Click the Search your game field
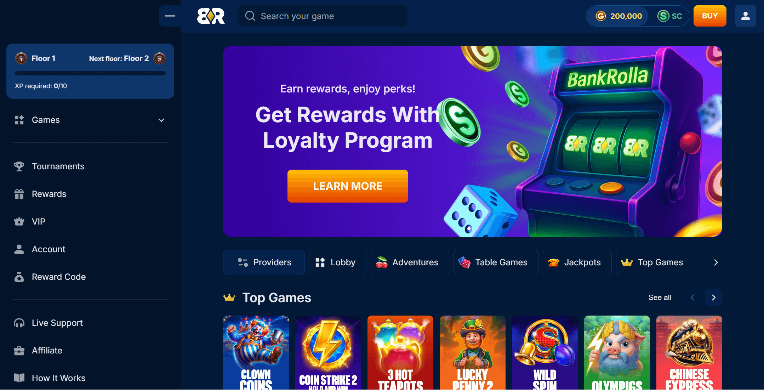The image size is (764, 391). pyautogui.click(x=322, y=16)
